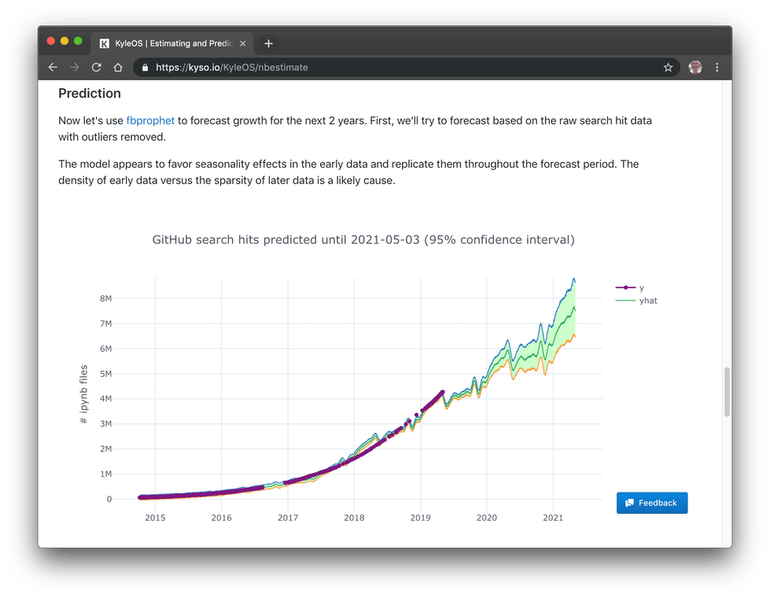
Task: Open the user profile avatar
Action: (694, 68)
